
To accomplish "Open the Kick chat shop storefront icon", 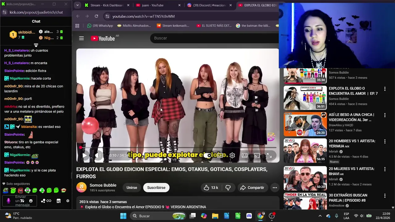I will click(59, 201).
